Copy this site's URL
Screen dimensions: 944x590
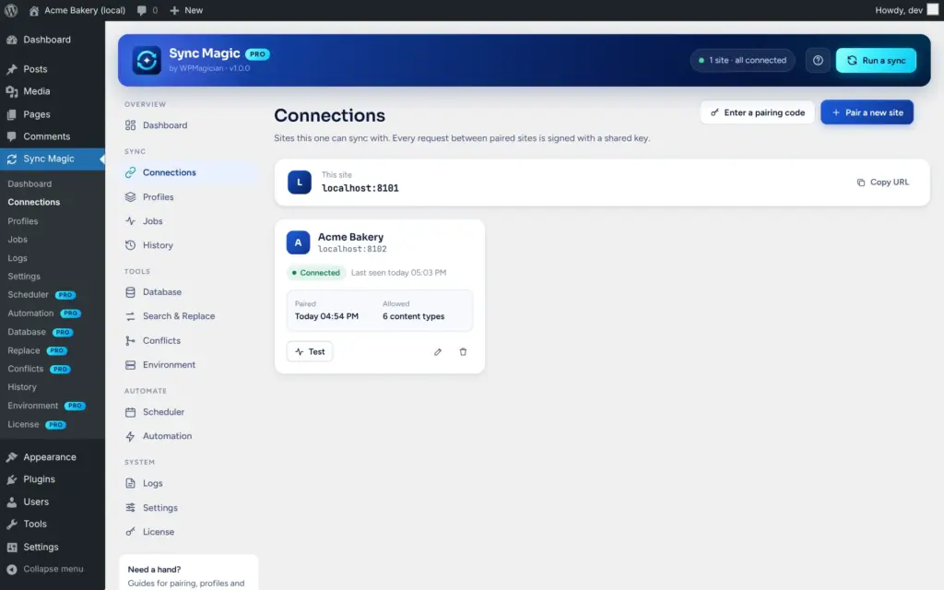click(882, 183)
